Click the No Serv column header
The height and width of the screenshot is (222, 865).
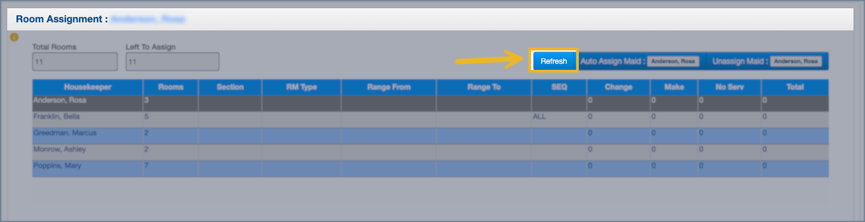(x=729, y=87)
